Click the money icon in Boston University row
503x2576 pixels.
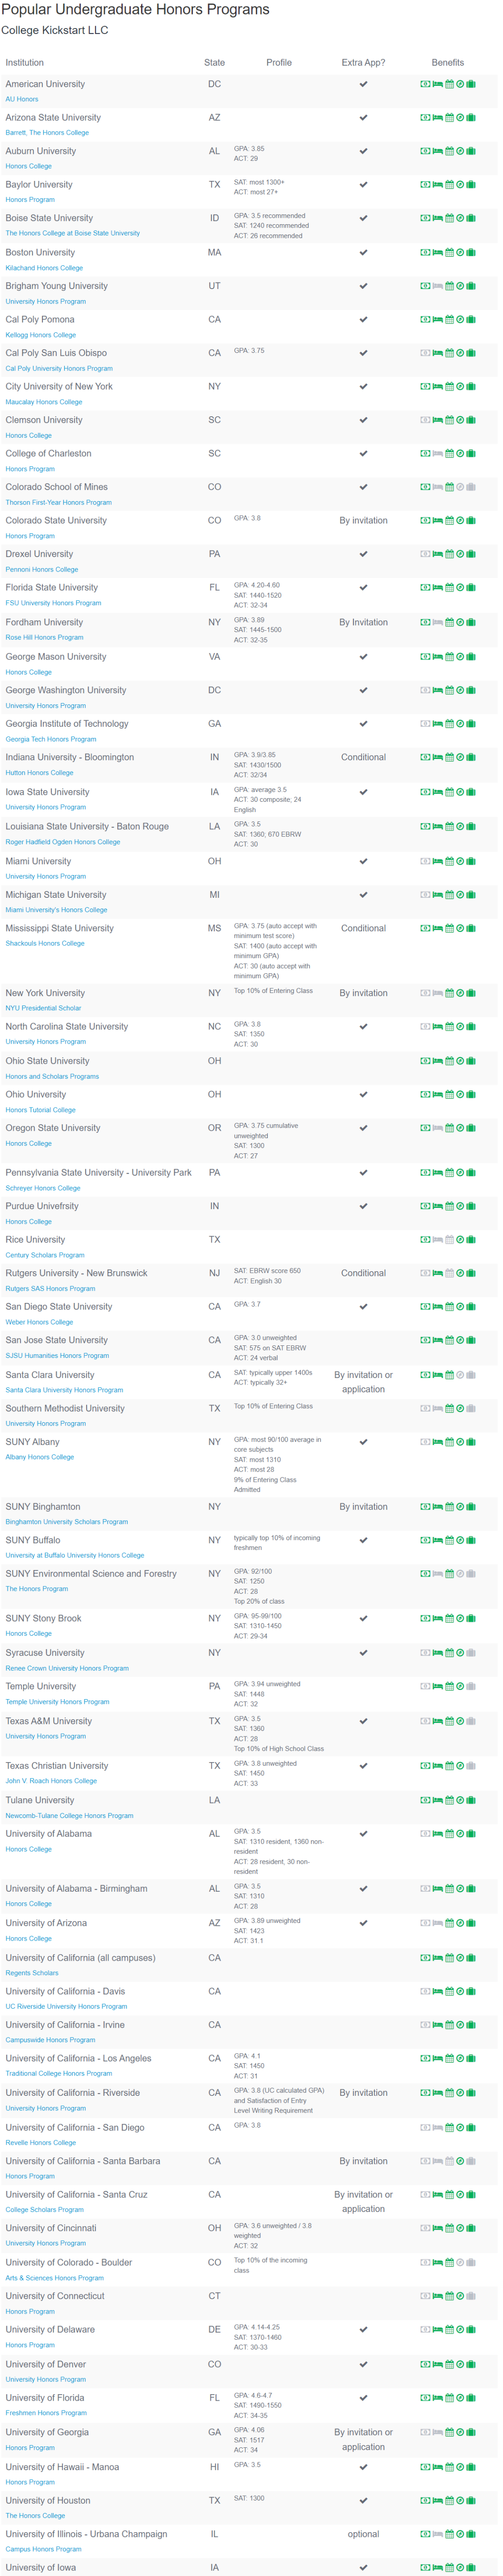point(425,252)
